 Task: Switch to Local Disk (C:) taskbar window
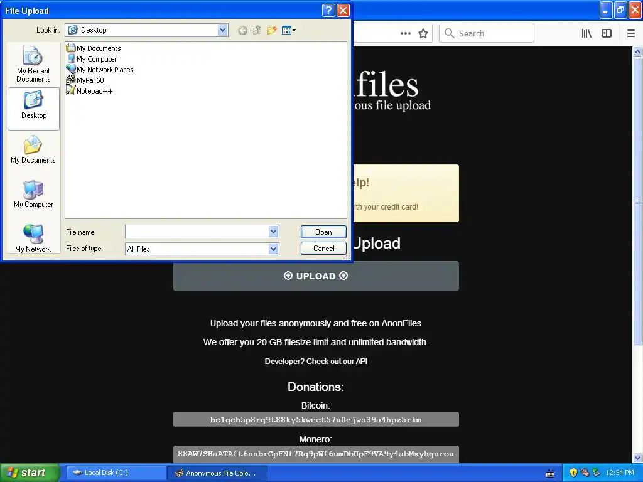coord(116,473)
